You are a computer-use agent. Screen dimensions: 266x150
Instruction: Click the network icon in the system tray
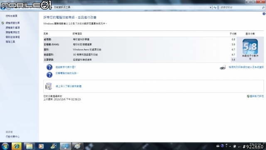tap(239, 146)
